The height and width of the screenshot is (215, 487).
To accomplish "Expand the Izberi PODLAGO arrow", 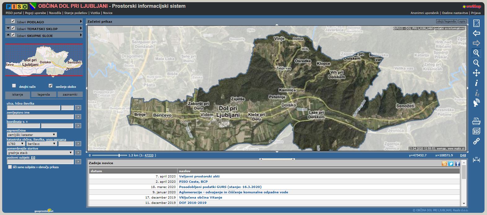I will tap(81, 21).
